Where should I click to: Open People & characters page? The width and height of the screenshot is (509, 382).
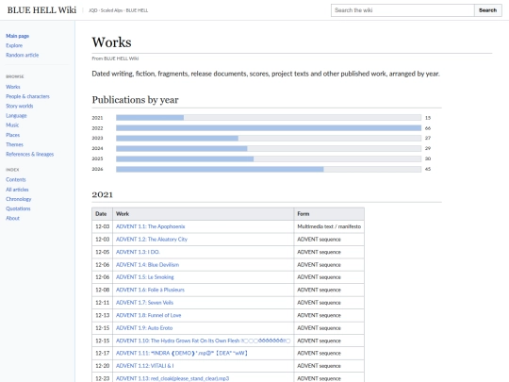(27, 96)
